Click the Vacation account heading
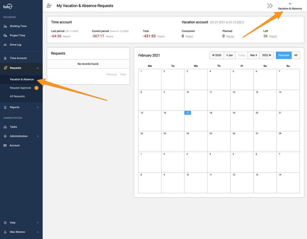This screenshot has height=239, width=307. (x=195, y=22)
